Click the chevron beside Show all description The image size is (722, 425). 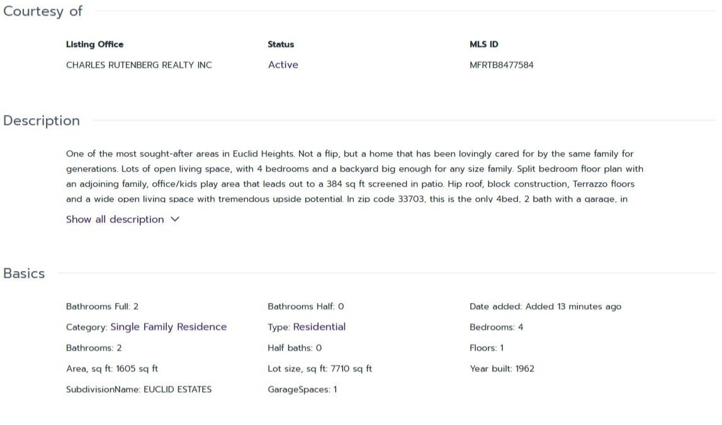175,219
